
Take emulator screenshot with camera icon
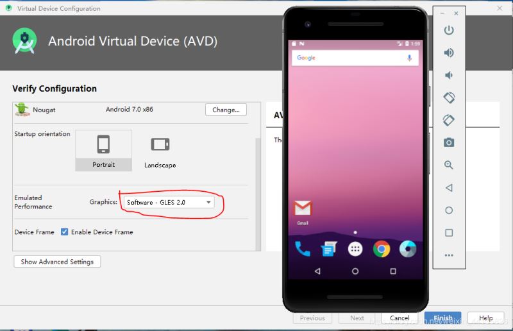coord(449,142)
